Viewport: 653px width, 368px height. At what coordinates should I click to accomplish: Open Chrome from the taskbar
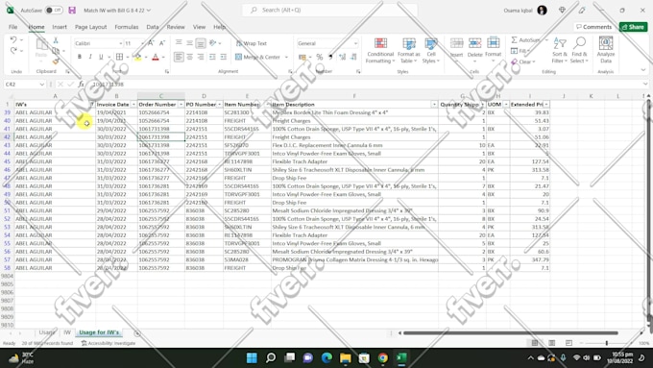[383, 357]
